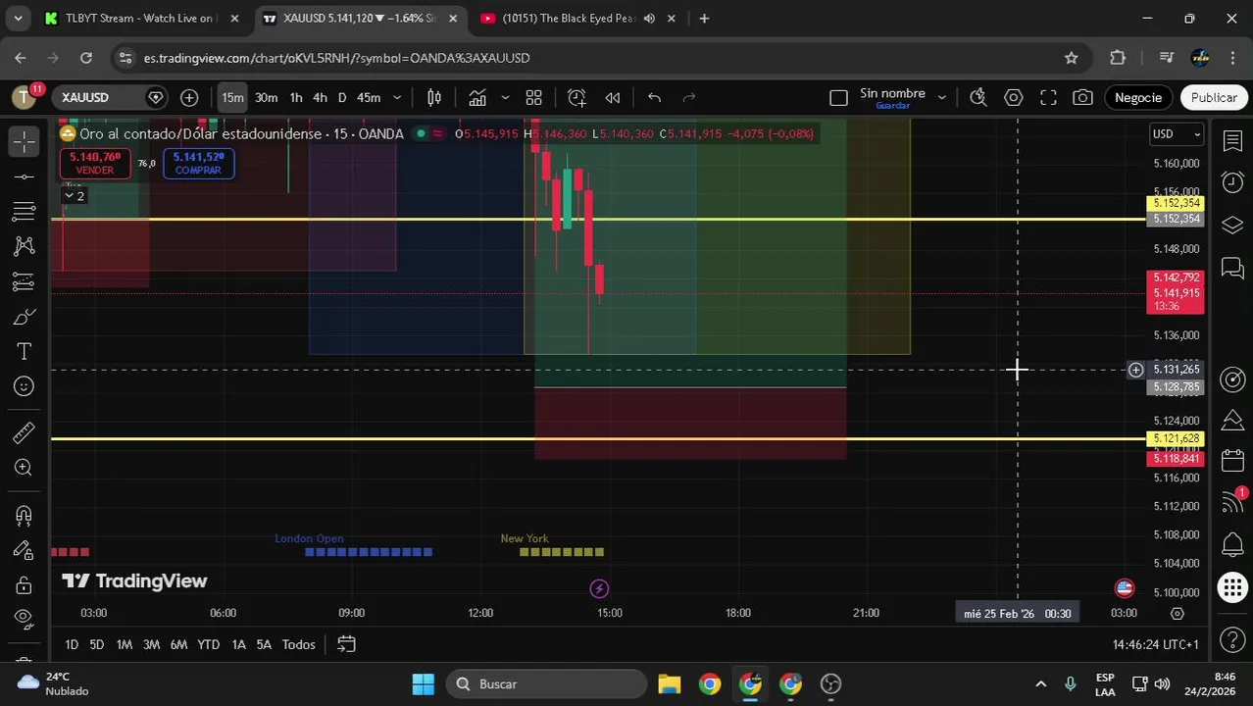Open the forecasting and measurement tools
Screen dimensions: 1253x706
point(25,282)
